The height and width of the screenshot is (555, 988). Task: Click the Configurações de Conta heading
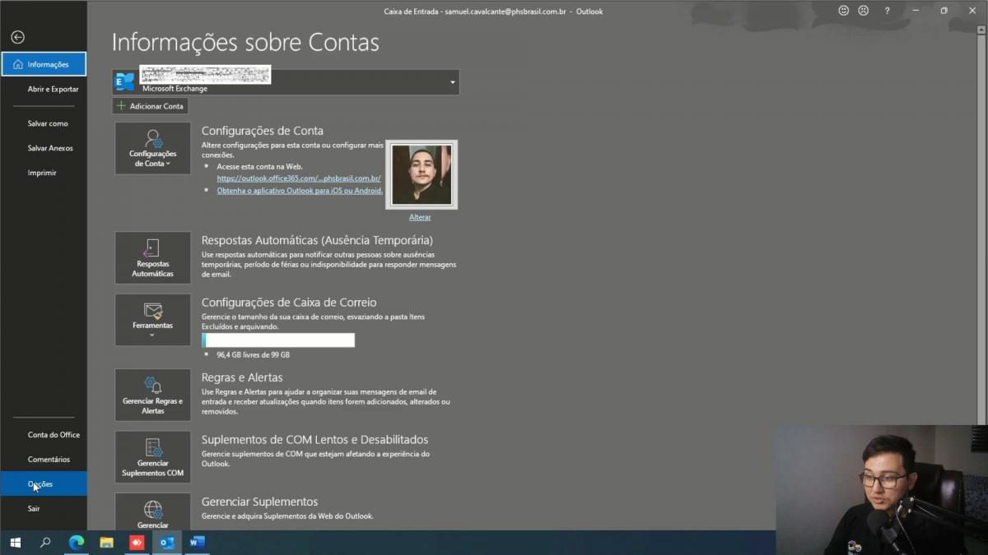pyautogui.click(x=263, y=131)
